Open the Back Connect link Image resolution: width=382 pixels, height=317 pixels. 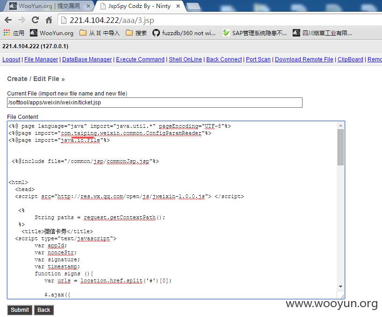[224, 59]
